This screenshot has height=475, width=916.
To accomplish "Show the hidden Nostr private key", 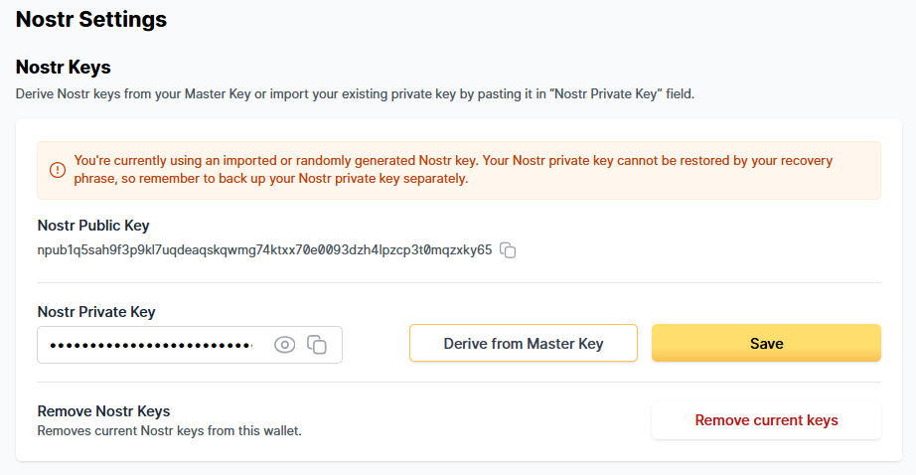I will click(x=285, y=345).
